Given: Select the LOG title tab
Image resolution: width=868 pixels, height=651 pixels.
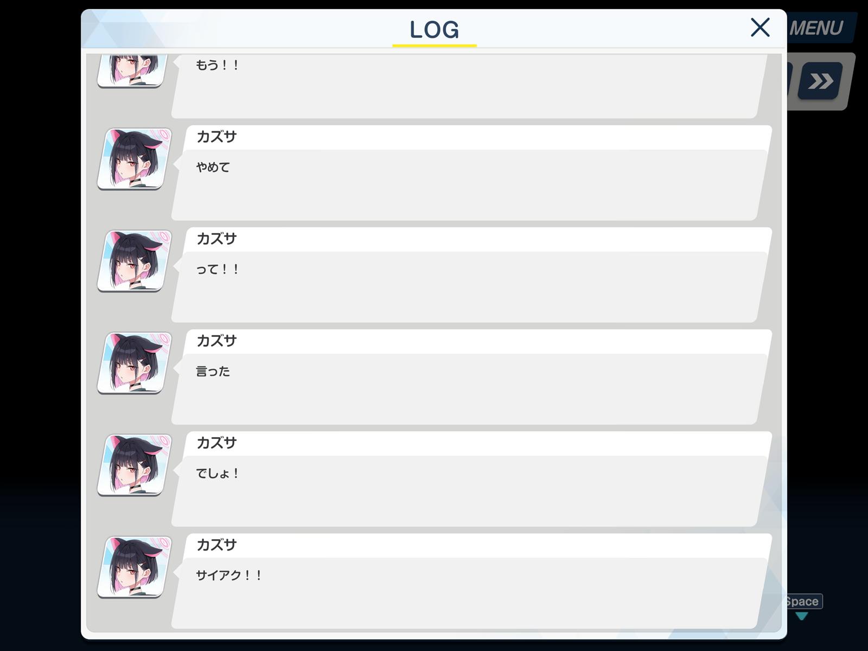Looking at the screenshot, I should pos(435,30).
